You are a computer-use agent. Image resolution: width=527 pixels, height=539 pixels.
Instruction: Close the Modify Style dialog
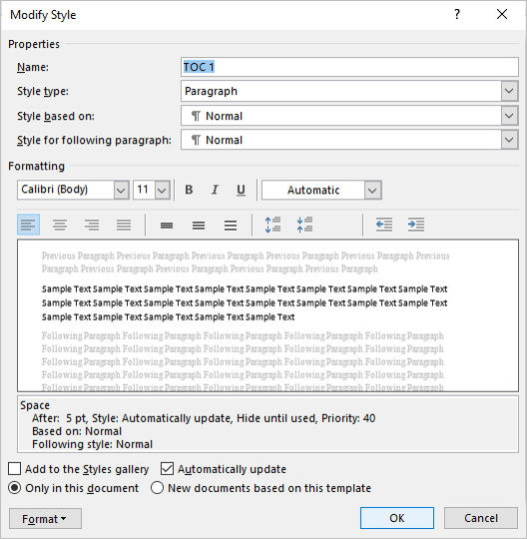(502, 14)
